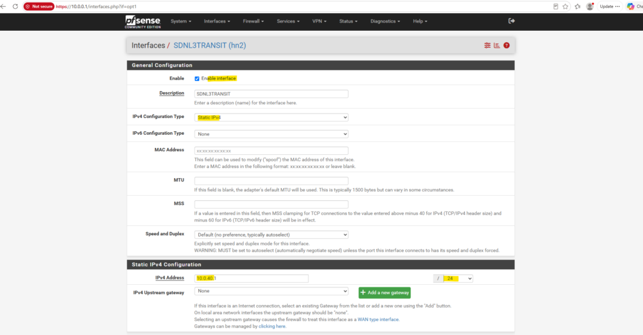This screenshot has height=335, width=643.
Task: Click the pfSense logo home icon
Action: point(143,22)
